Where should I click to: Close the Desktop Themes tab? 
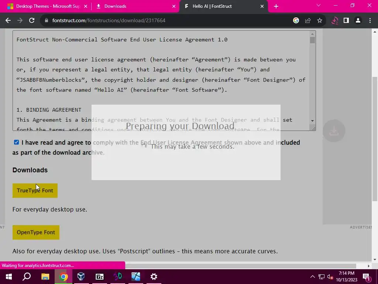pos(86,7)
